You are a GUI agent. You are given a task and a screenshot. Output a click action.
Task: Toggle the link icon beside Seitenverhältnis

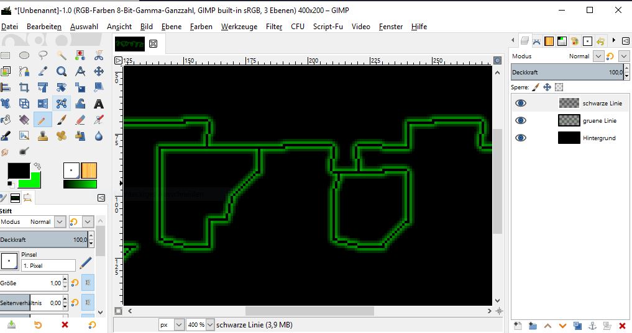click(x=88, y=303)
